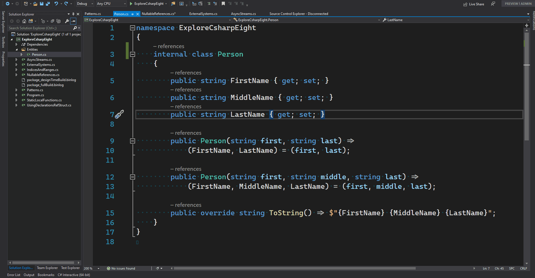Viewport: 535px width, 278px height.
Task: Expand the Dependencies node
Action: (x=17, y=44)
